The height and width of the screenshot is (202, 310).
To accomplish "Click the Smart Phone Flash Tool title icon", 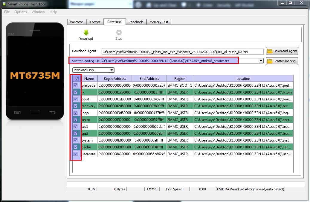I will point(4,4).
